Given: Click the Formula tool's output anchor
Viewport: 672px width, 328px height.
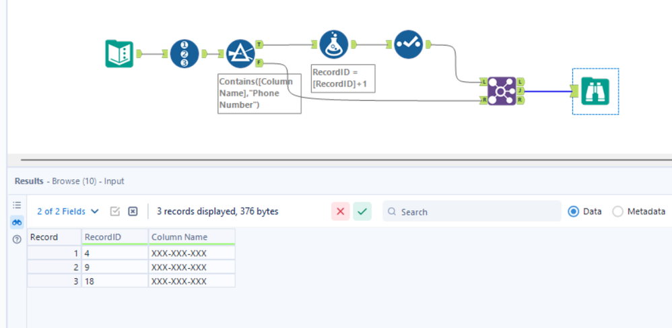Looking at the screenshot, I should tap(354, 44).
